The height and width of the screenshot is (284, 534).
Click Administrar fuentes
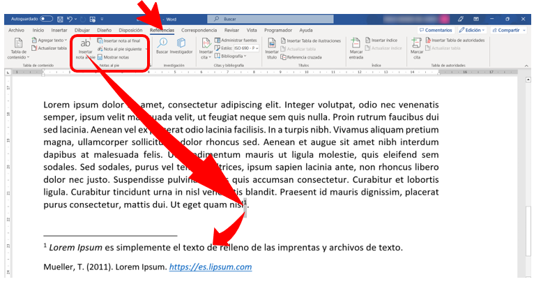point(236,40)
